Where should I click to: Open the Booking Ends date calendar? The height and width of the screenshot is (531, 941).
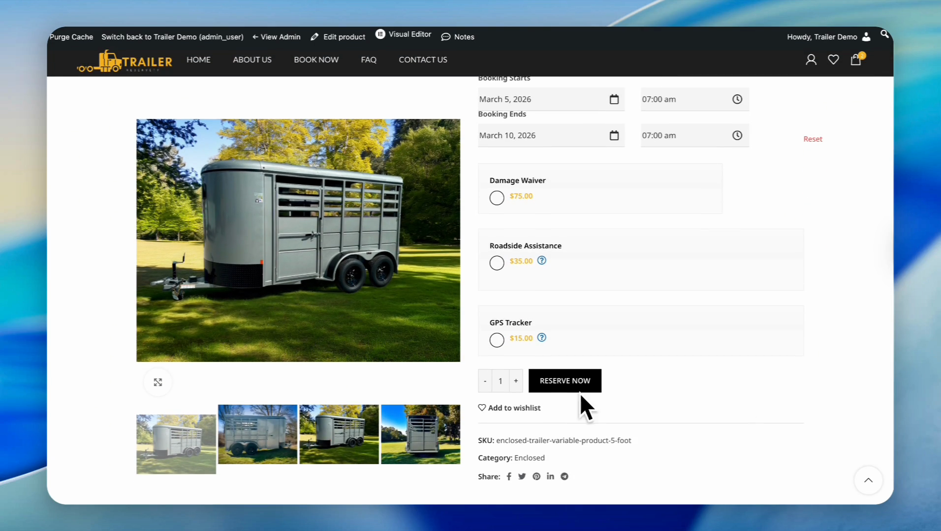coord(614,135)
